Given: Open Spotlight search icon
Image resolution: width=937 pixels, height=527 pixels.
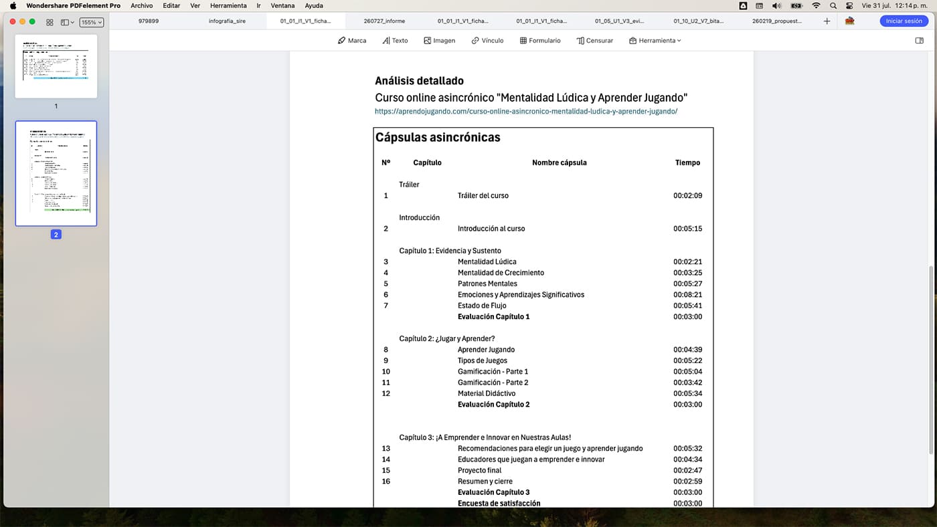Looking at the screenshot, I should (x=833, y=5).
